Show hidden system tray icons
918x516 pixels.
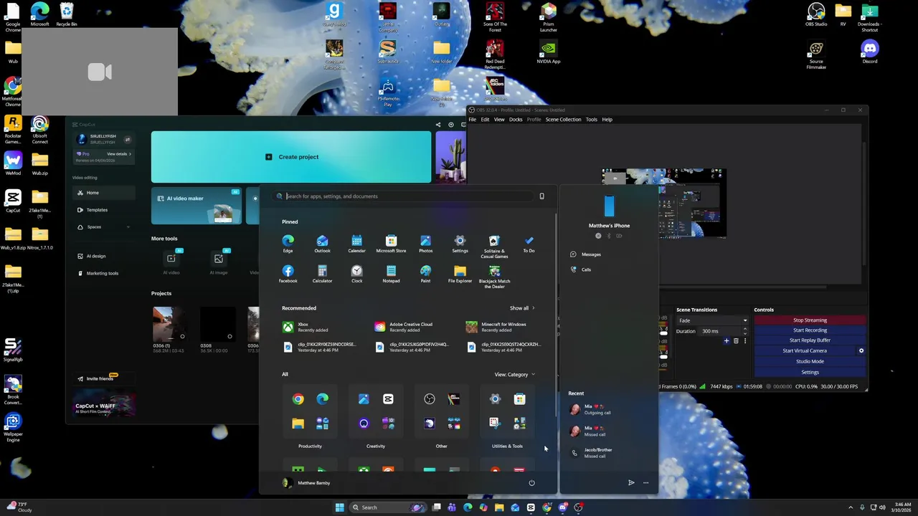[x=851, y=507]
